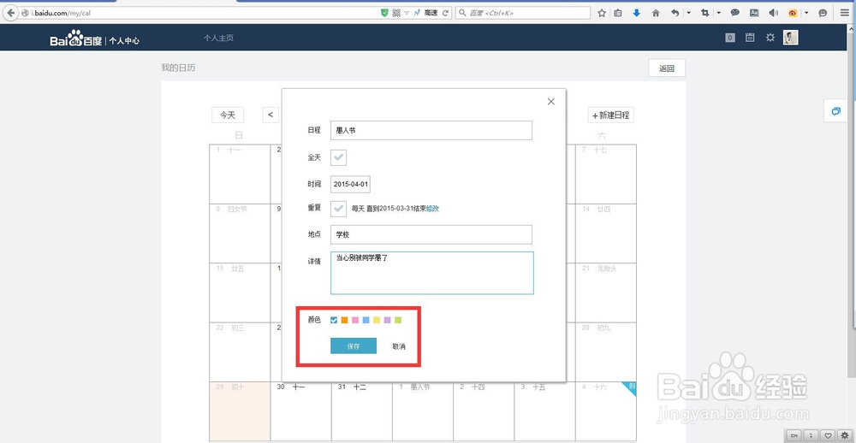Image resolution: width=856 pixels, height=443 pixels.
Task: Click the screenshot crop tool icon
Action: point(705,13)
